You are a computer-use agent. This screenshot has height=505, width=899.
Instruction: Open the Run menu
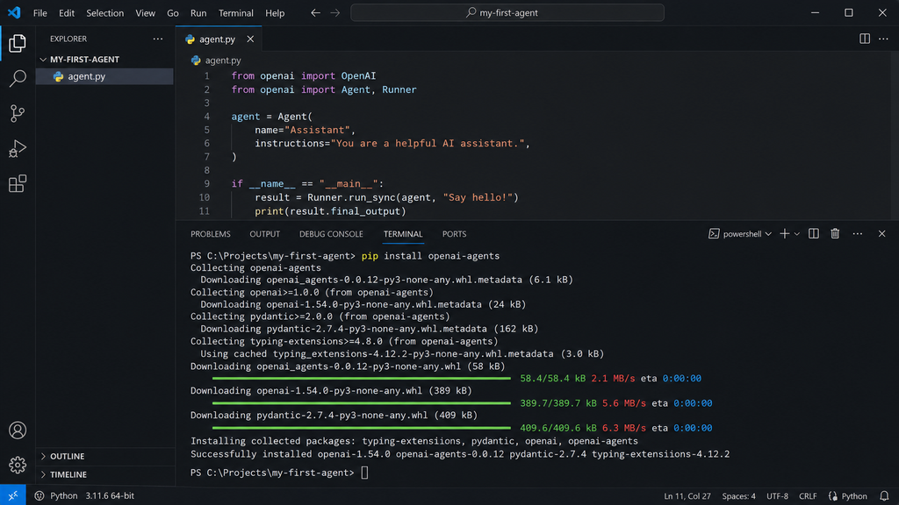198,12
